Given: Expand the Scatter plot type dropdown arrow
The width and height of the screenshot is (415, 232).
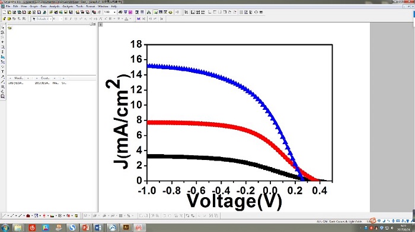Looking at the screenshot, I should (x=16, y=215).
